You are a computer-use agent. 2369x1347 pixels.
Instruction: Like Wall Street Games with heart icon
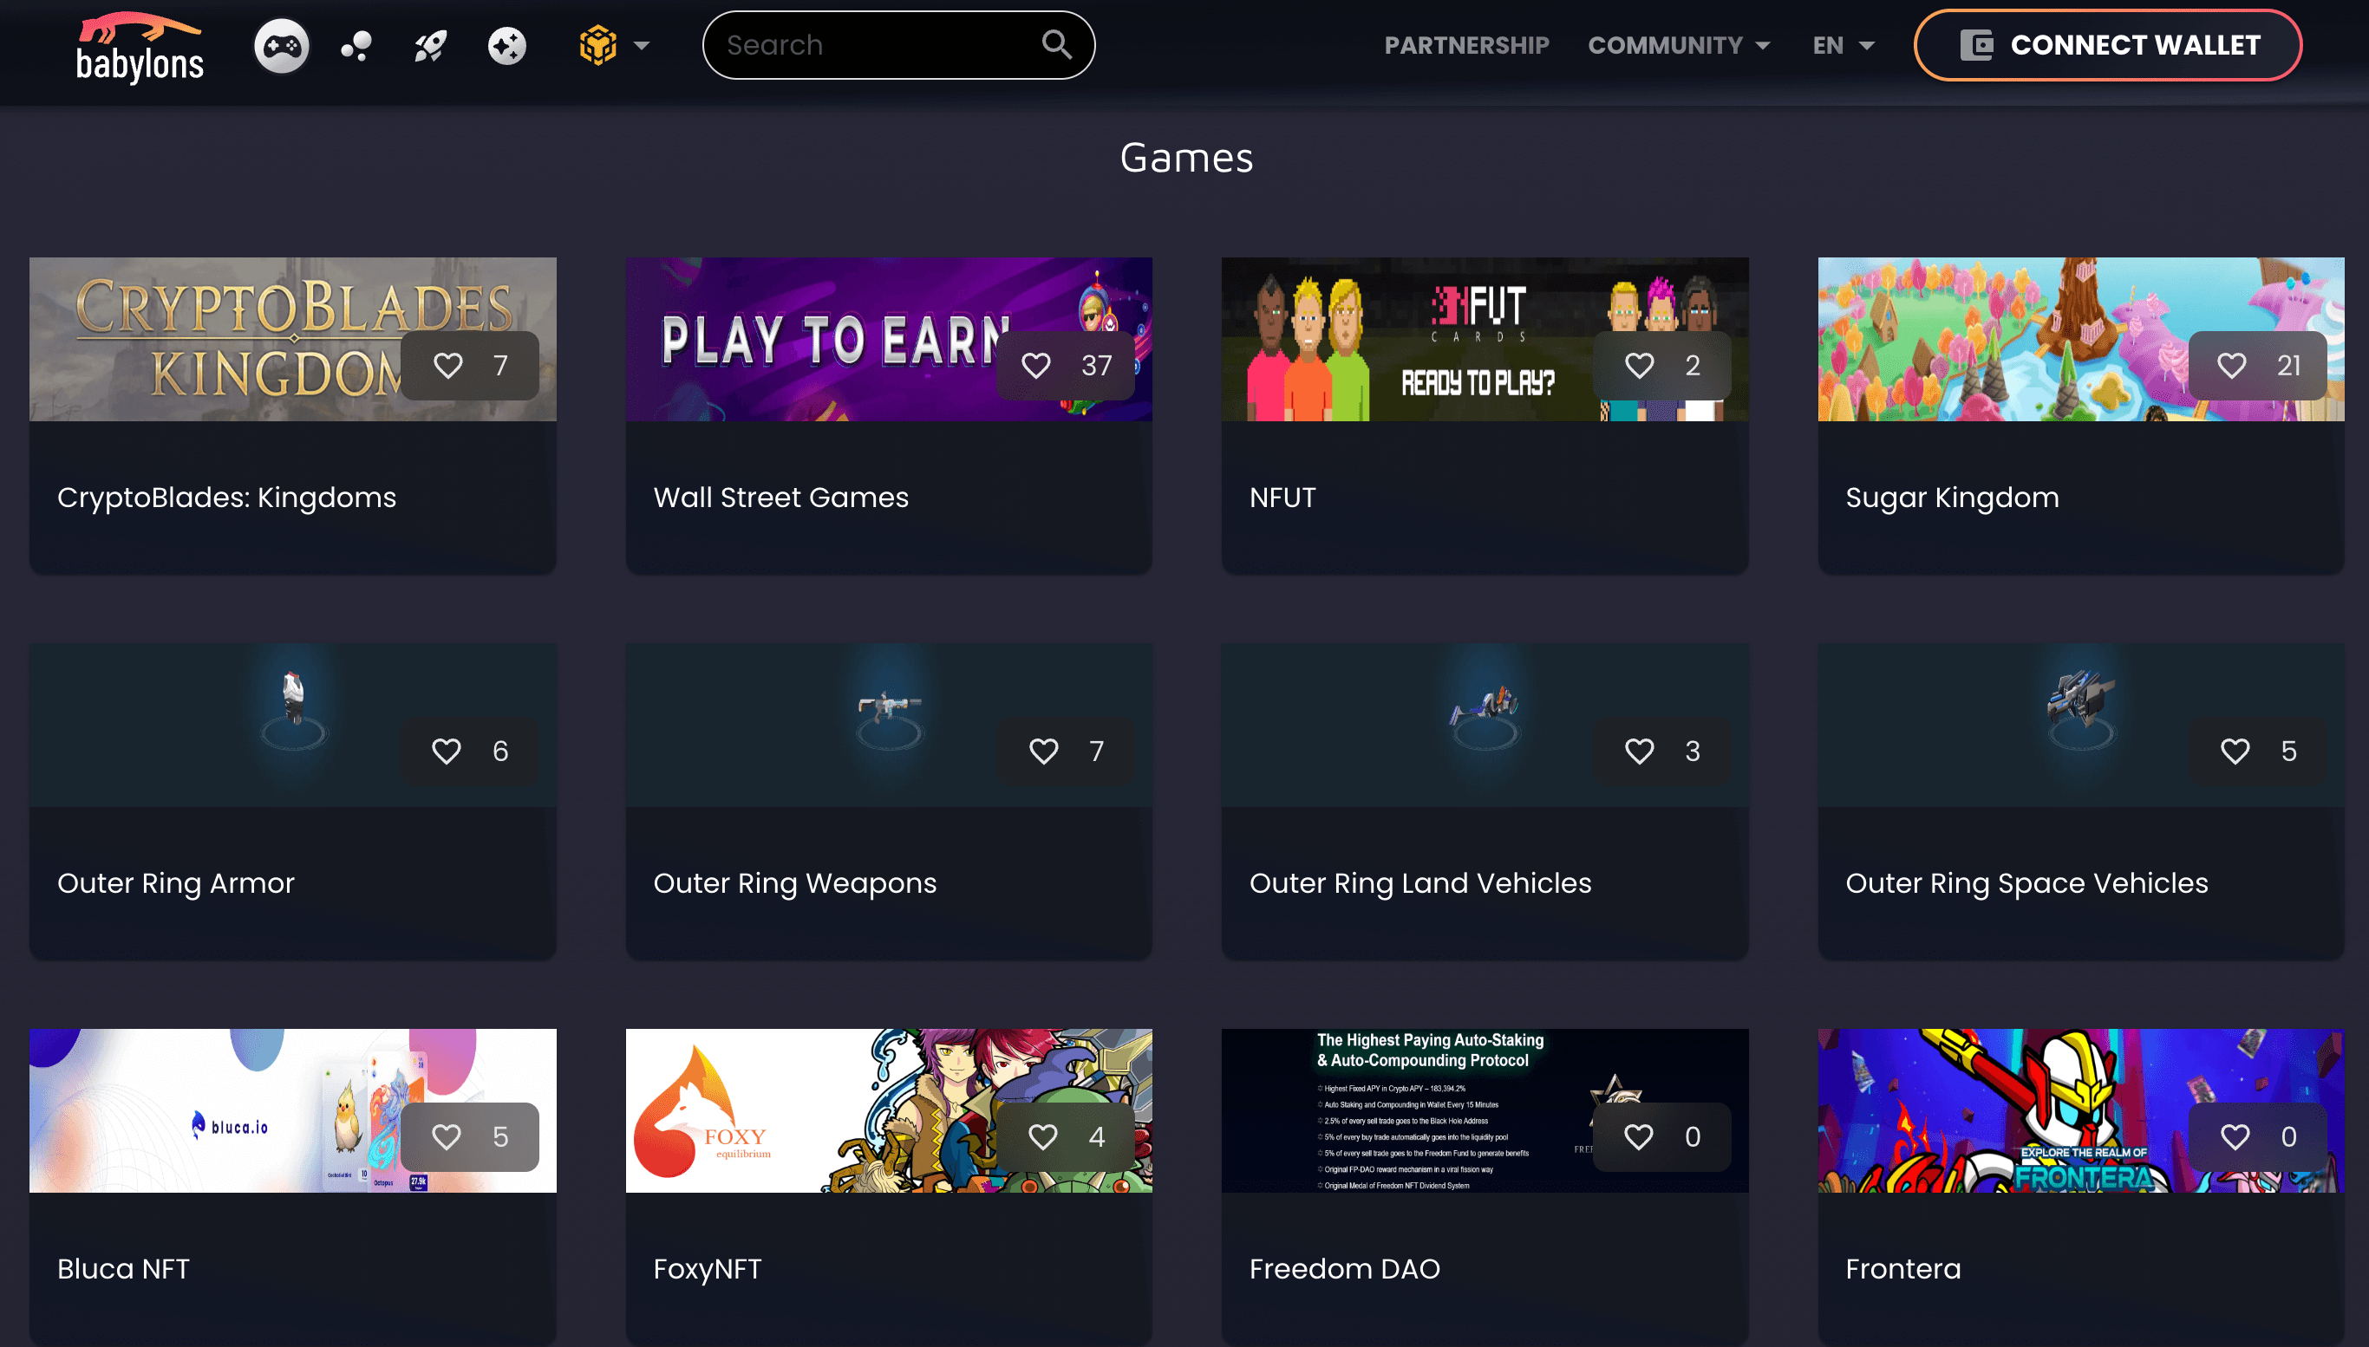pos(1035,366)
